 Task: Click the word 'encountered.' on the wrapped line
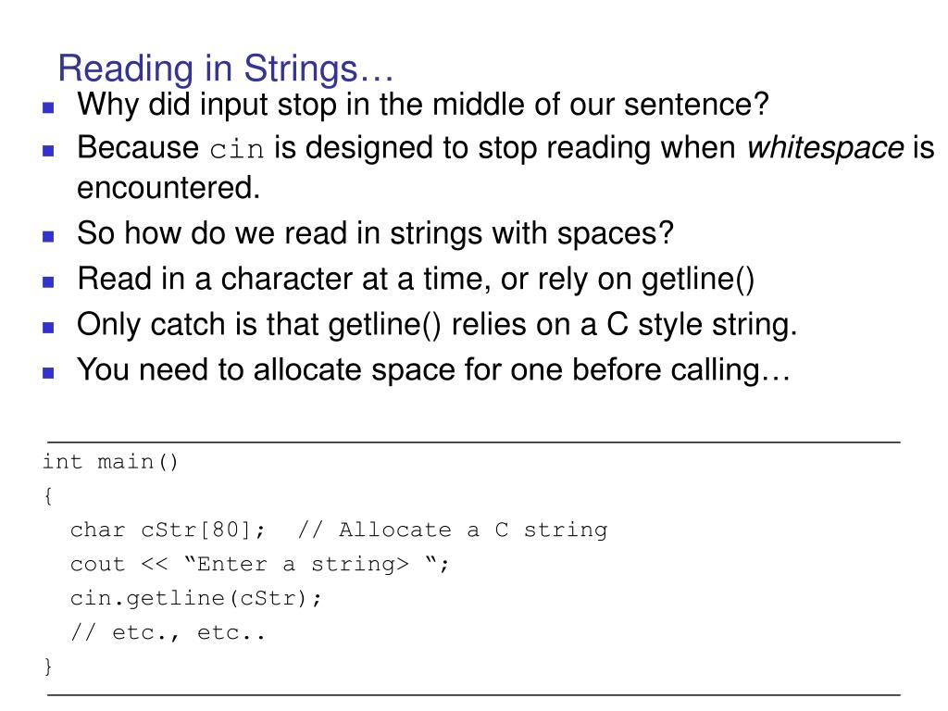(168, 187)
